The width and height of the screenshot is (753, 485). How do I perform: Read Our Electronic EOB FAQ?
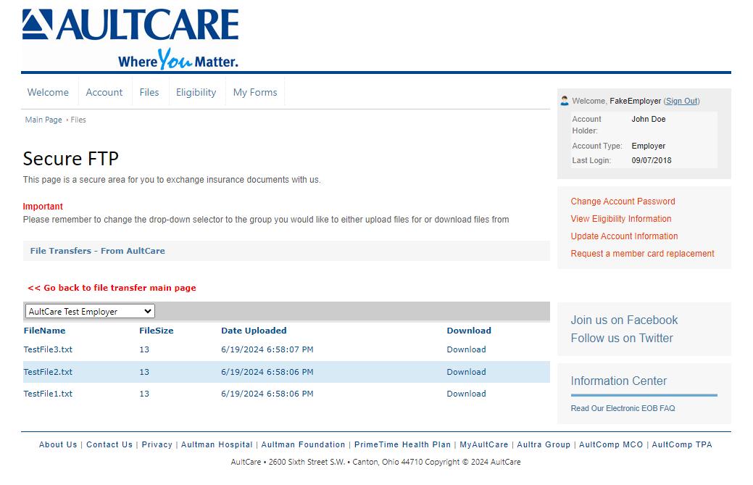[623, 408]
